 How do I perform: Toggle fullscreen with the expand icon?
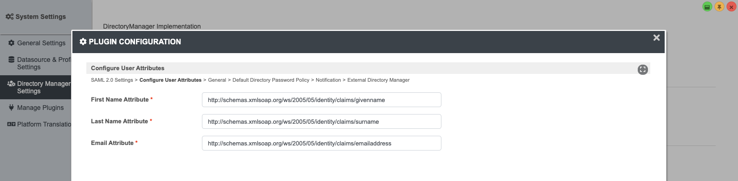point(642,70)
